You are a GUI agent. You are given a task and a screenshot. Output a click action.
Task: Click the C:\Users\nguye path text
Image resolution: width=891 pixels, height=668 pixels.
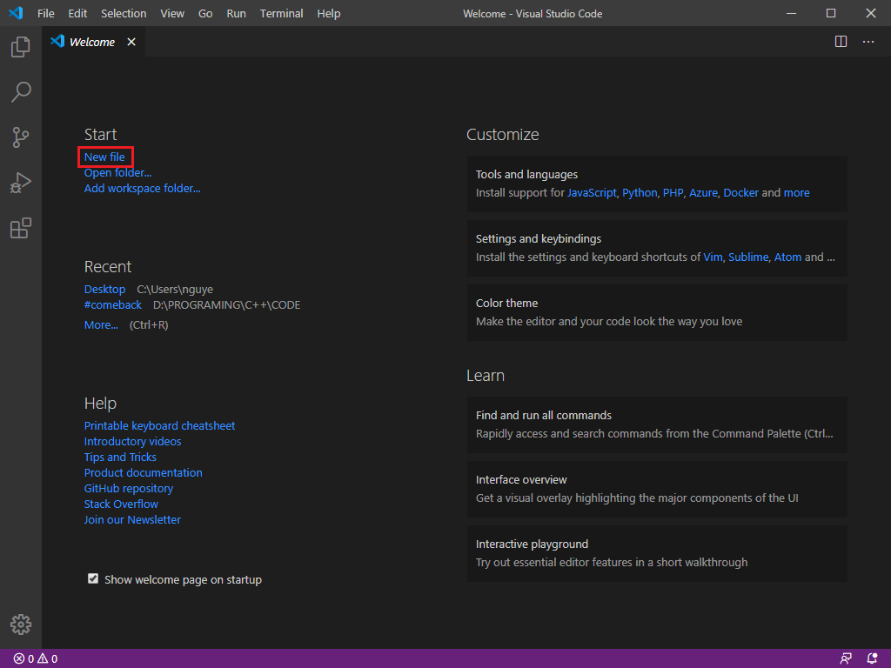tap(175, 289)
